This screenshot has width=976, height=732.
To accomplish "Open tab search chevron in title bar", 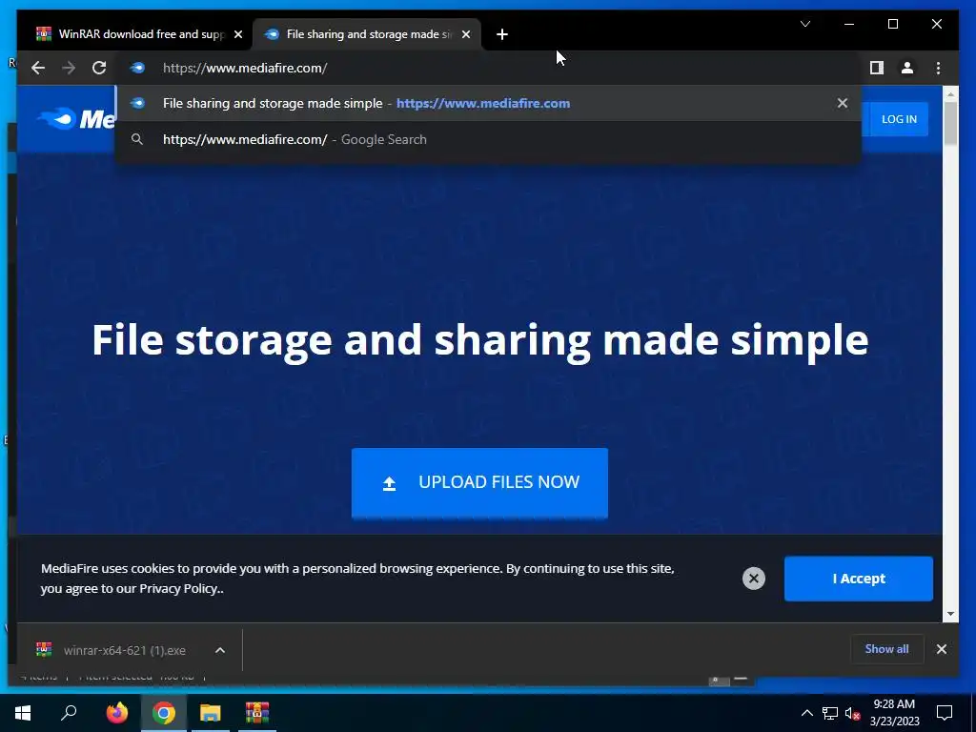I will [x=804, y=24].
